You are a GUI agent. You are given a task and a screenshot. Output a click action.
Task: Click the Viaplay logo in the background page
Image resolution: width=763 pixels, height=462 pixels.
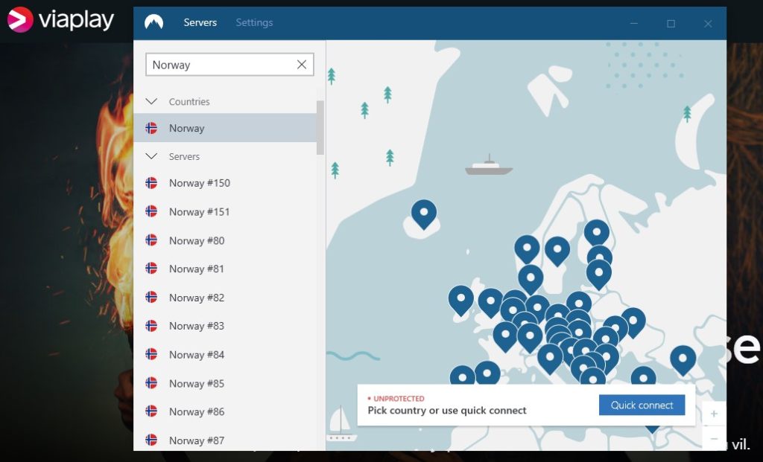61,20
